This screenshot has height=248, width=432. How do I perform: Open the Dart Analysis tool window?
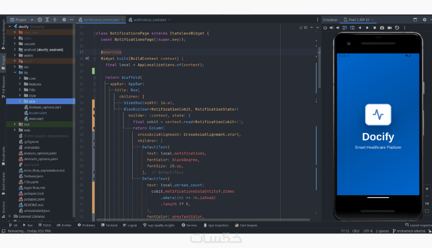(x=246, y=225)
